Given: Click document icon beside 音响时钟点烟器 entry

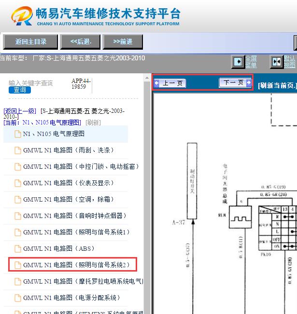Looking at the screenshot, I should click(18, 216).
